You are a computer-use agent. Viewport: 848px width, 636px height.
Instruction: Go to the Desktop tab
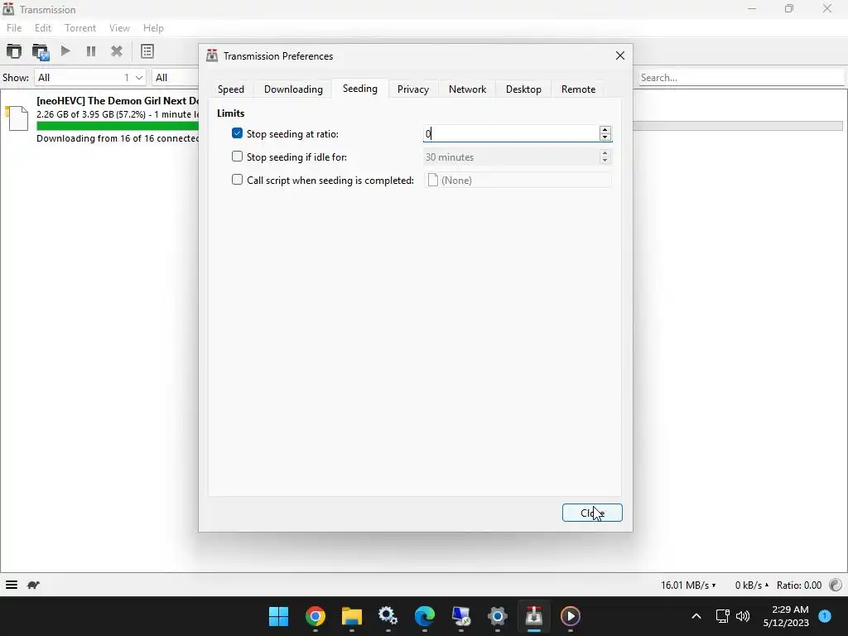click(523, 89)
